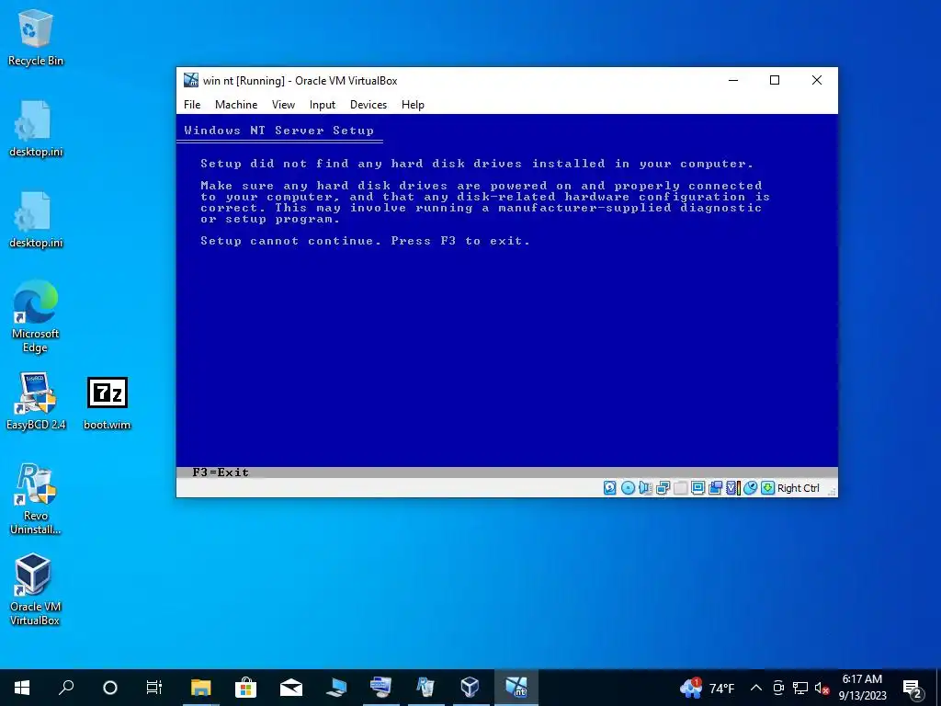The height and width of the screenshot is (706, 941).
Task: Select the Microsoft Edge desktop shortcut
Action: pos(36,316)
